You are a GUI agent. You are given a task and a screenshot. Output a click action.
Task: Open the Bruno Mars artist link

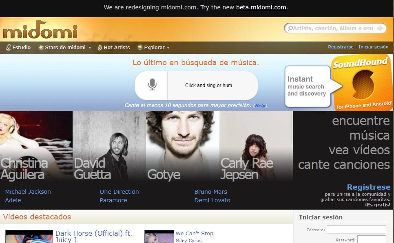tap(210, 192)
